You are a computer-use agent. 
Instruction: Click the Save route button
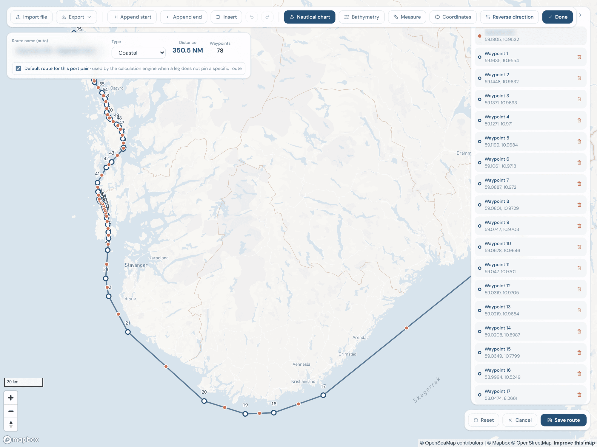(x=563, y=420)
